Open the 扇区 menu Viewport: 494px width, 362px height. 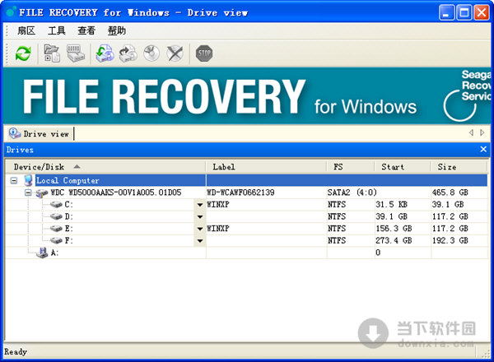click(26, 30)
